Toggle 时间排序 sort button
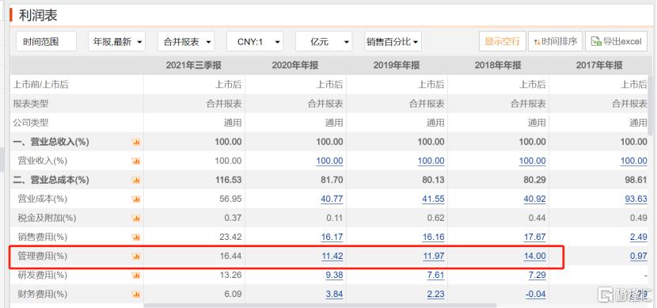This screenshot has width=657, height=308. [x=555, y=41]
